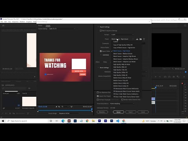
Task: Click the Delete Preset trash icon
Action: 144,39
